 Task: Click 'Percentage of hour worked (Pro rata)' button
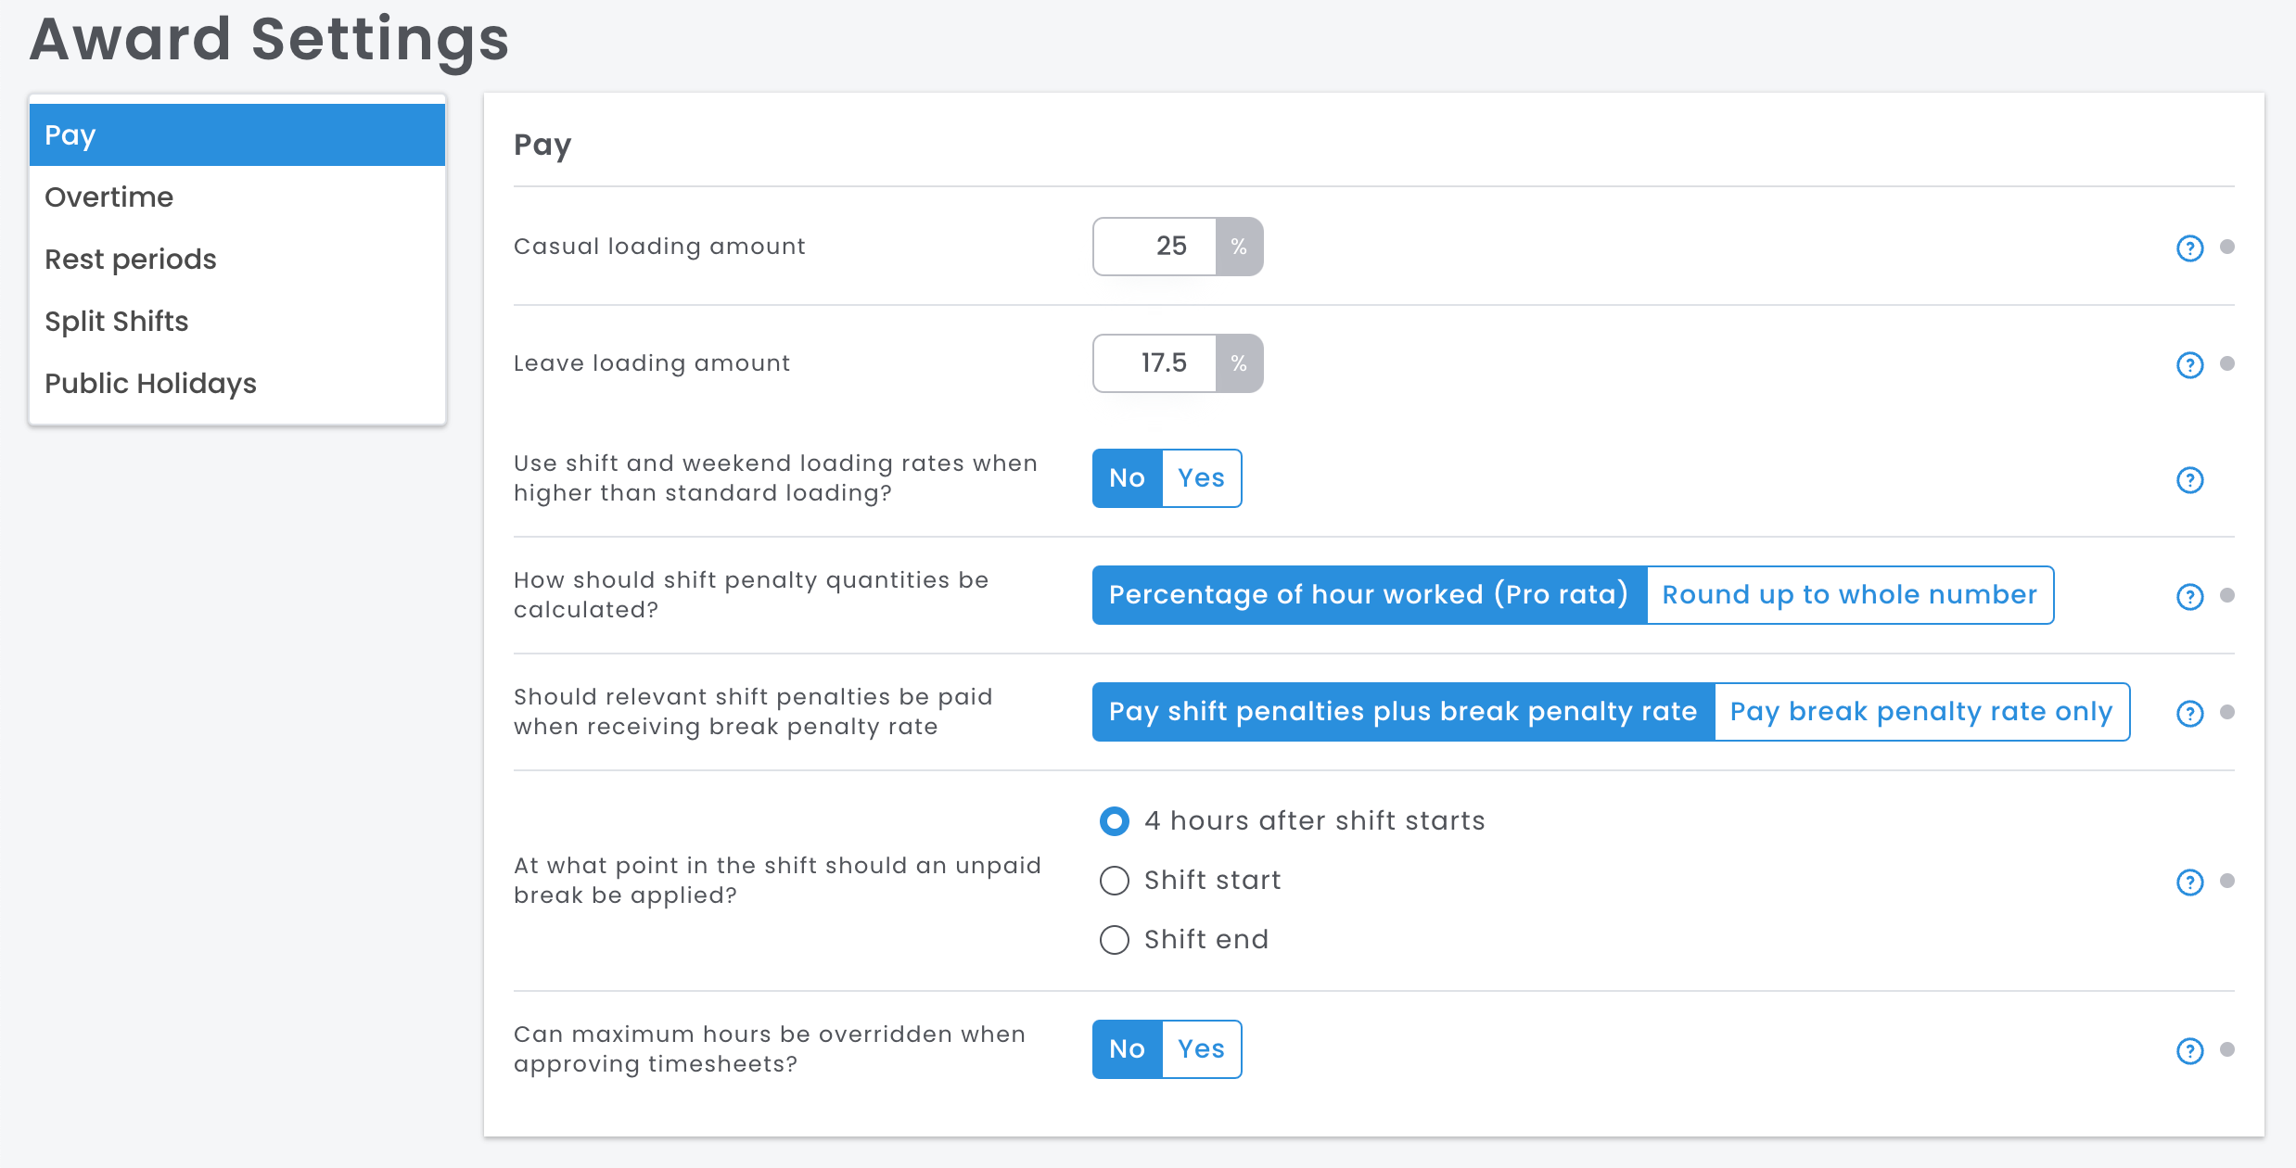coord(1369,595)
